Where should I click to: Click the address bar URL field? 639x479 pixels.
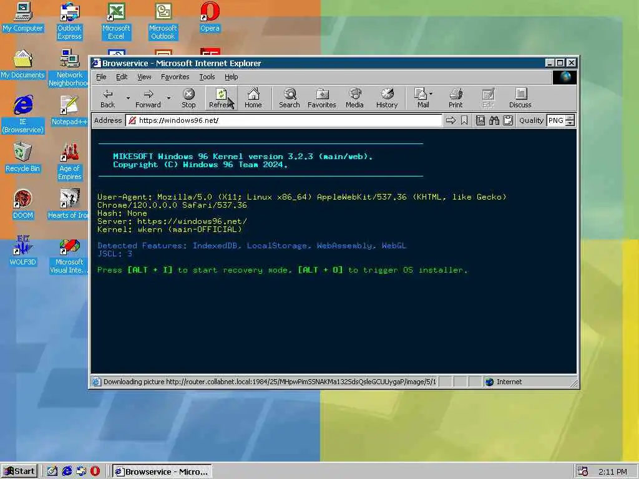pyautogui.click(x=284, y=120)
